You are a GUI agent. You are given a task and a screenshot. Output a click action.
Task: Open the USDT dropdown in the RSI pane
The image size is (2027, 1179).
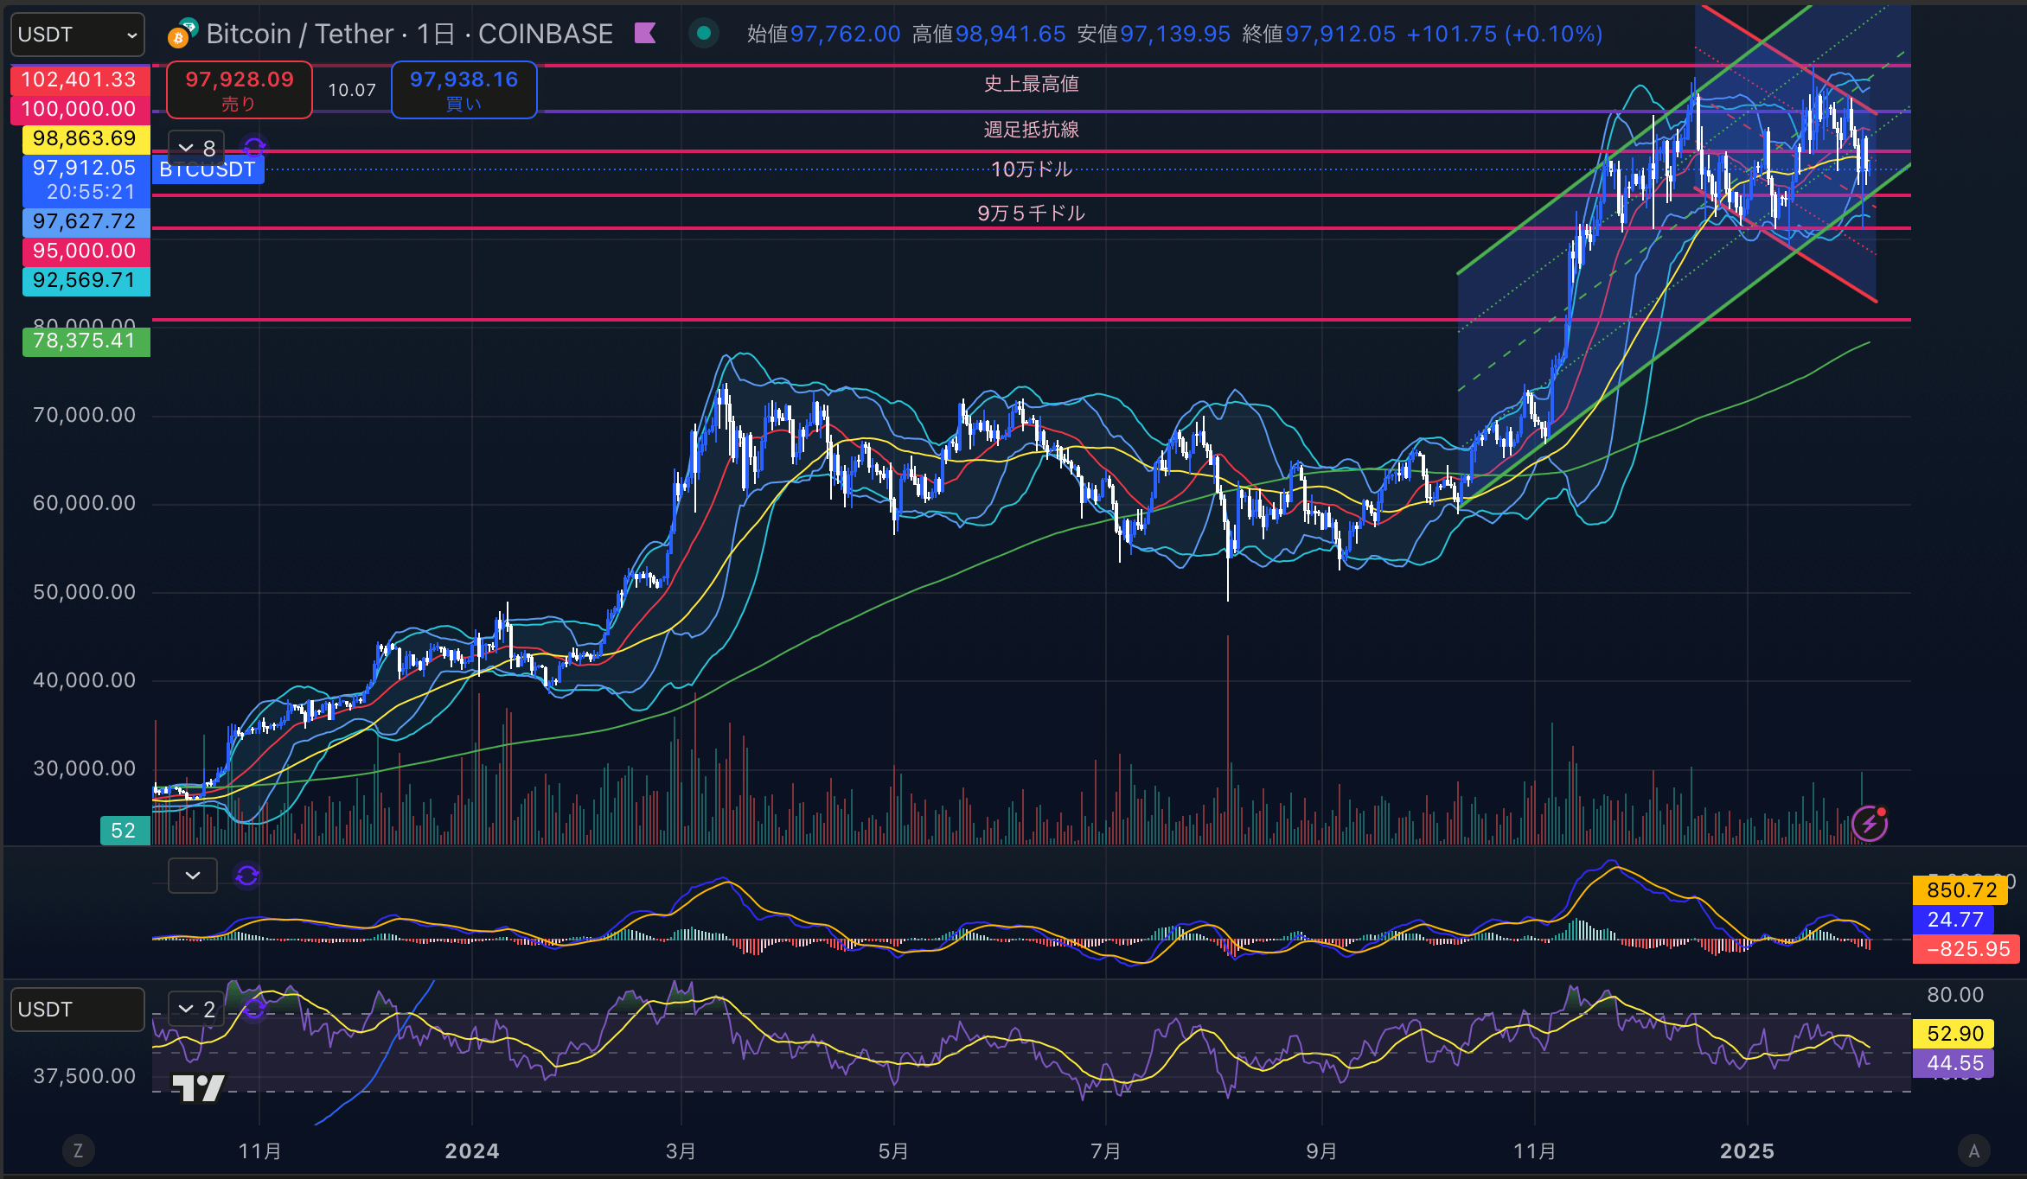[78, 1010]
